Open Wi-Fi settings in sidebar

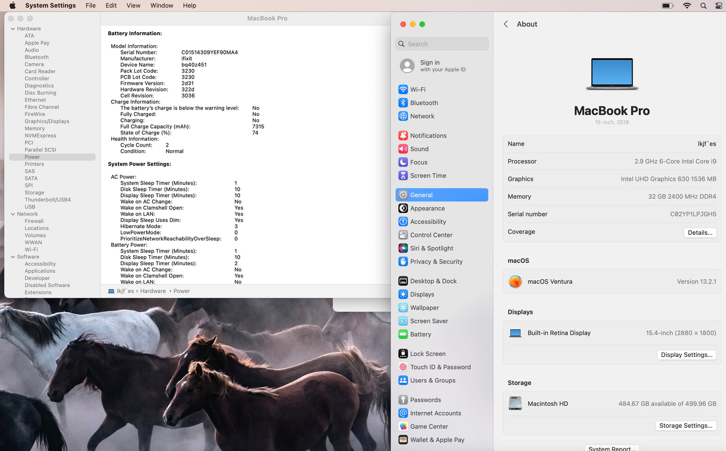click(x=418, y=89)
